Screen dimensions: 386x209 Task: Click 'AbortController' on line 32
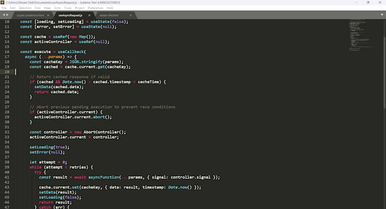101,132
